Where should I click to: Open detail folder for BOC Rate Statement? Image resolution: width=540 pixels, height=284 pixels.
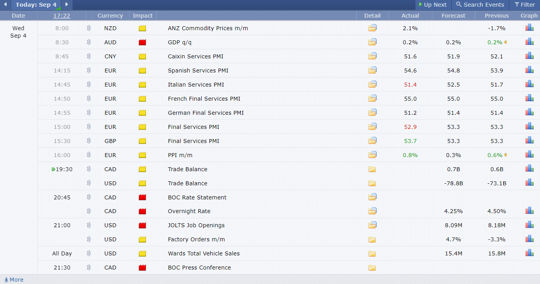tap(372, 197)
